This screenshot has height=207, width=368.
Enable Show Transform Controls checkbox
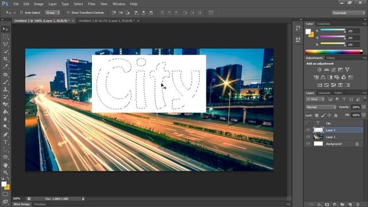point(68,13)
